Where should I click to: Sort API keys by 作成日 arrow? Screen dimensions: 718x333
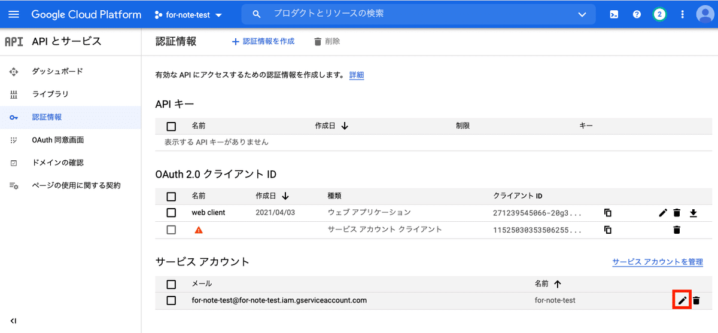[345, 126]
